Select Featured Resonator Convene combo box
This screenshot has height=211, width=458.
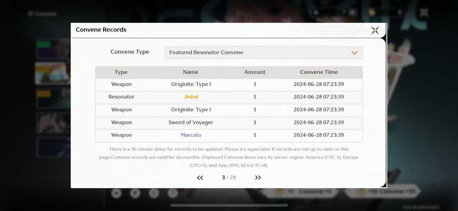pyautogui.click(x=263, y=53)
